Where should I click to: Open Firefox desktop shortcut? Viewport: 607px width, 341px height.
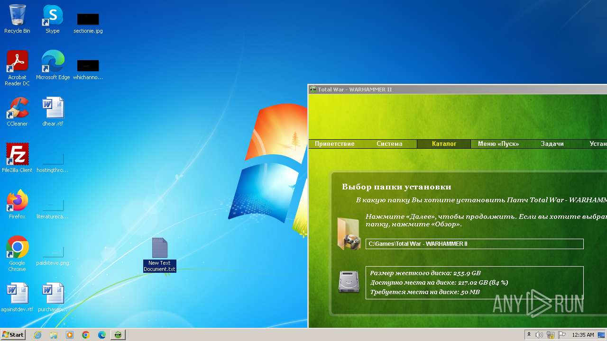[17, 204]
